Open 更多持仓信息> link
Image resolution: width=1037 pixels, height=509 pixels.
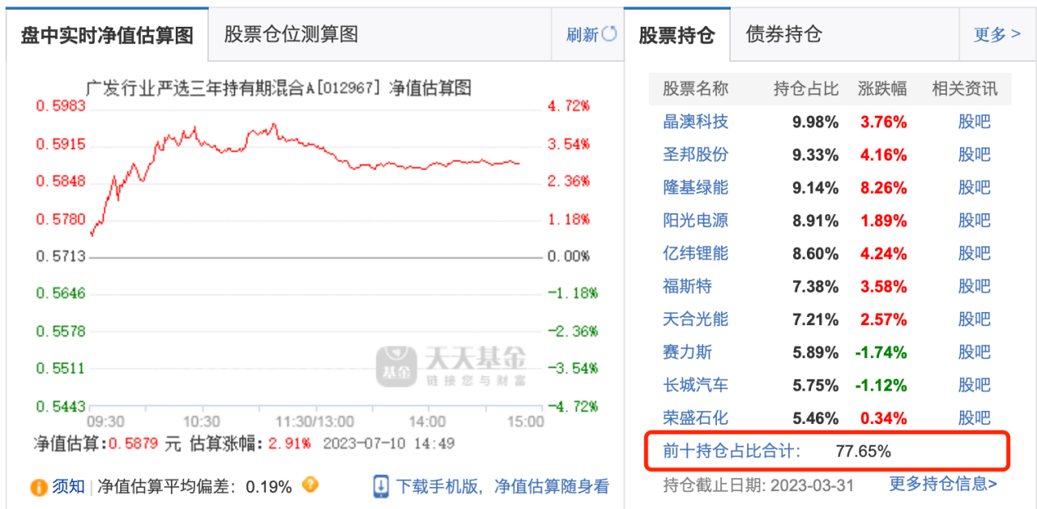(943, 484)
